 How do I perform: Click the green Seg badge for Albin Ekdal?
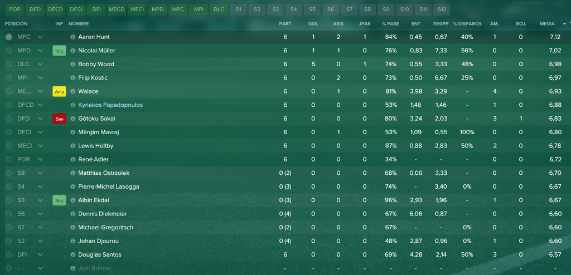pyautogui.click(x=59, y=200)
